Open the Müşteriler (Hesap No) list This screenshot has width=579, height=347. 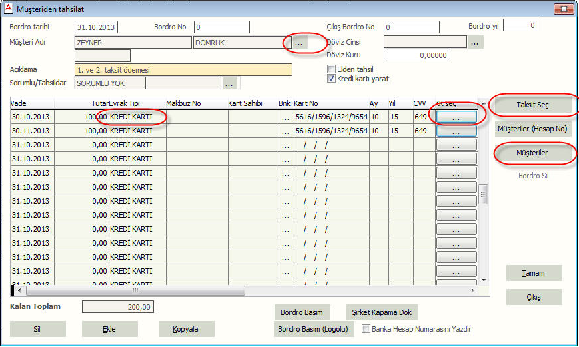coord(533,129)
